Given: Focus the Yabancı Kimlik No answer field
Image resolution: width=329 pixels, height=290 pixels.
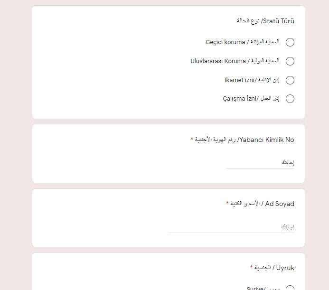Looking at the screenshot, I should (260, 163).
